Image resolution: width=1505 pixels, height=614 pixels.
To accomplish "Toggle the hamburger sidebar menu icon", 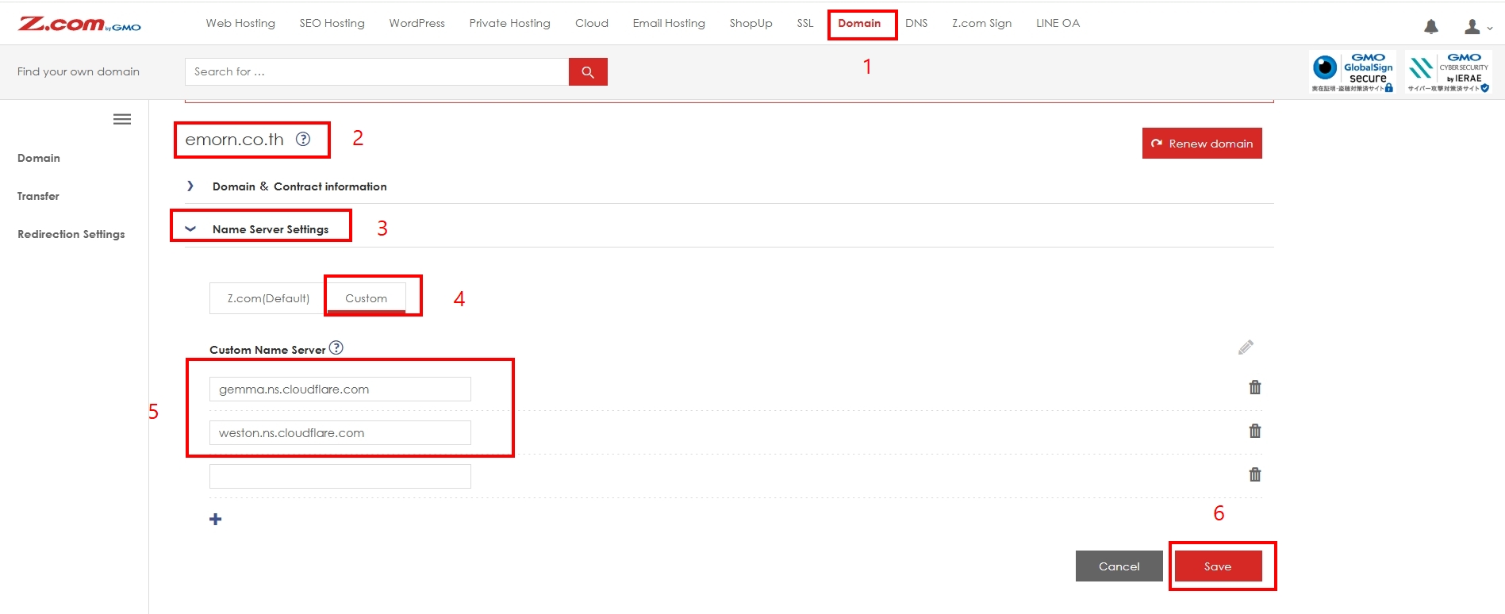I will tap(122, 120).
